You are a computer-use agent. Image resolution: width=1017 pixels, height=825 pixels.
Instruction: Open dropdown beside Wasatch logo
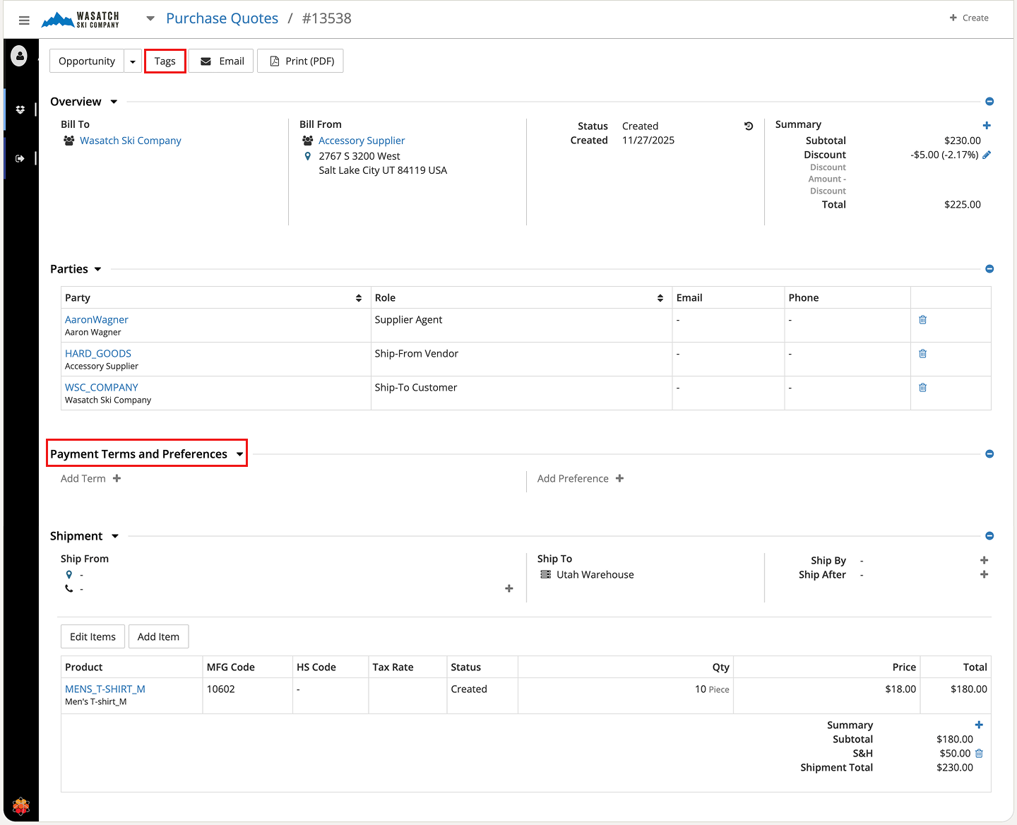pos(150,19)
